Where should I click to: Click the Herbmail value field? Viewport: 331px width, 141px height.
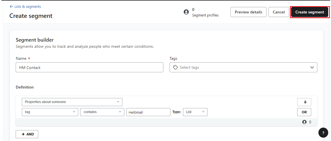pyautogui.click(x=148, y=112)
